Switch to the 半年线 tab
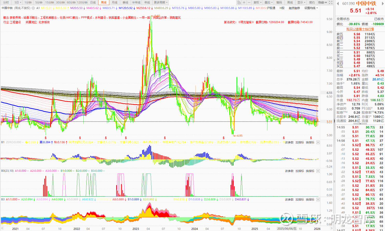This screenshot has width=385, height=231. click(136, 2)
